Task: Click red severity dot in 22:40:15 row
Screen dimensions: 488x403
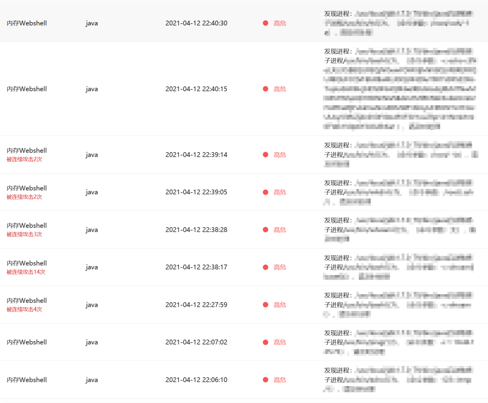Action: pos(266,89)
